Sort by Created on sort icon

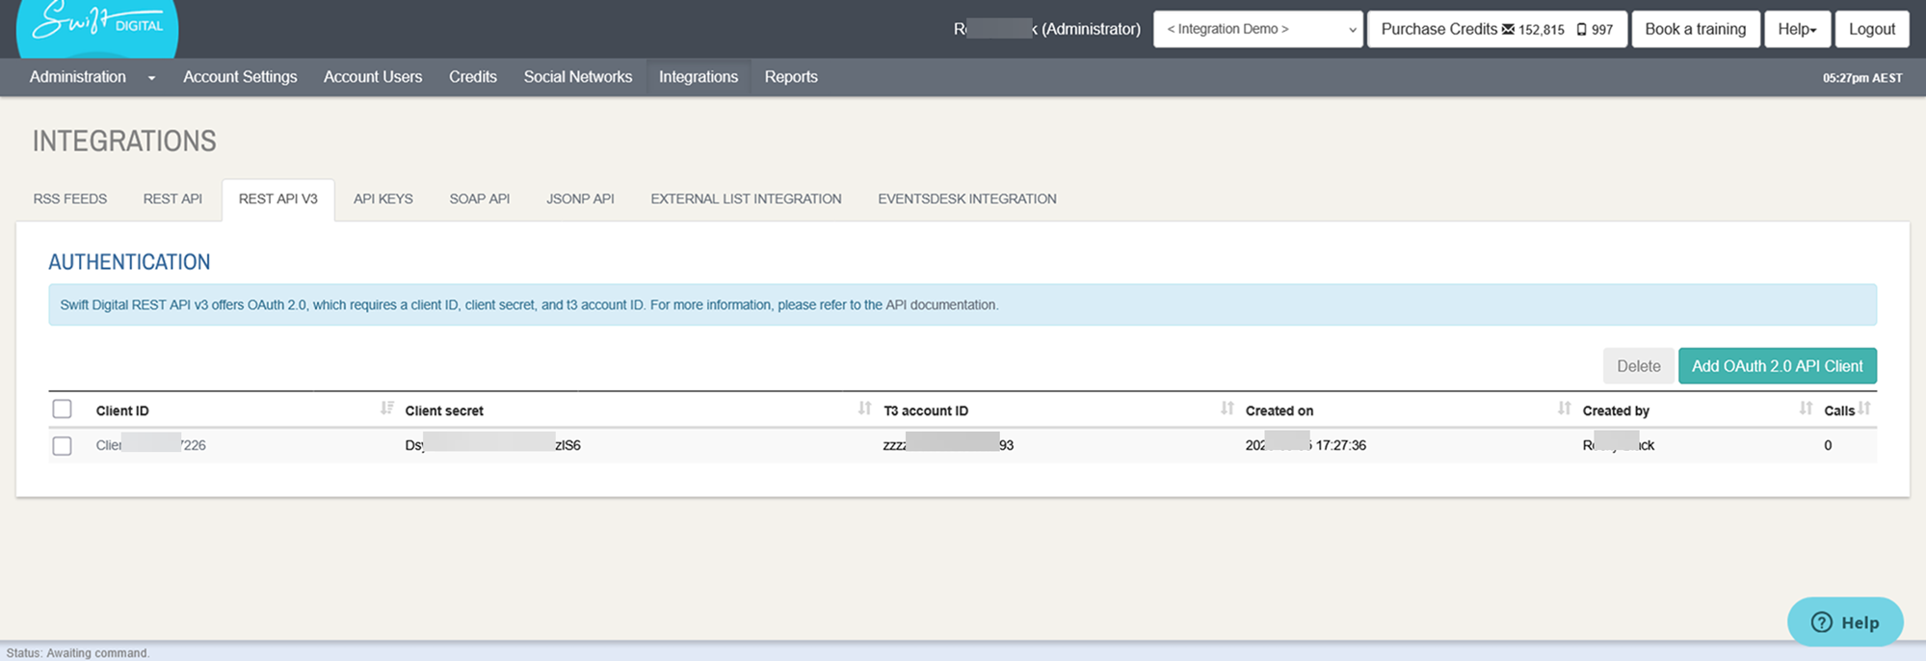(x=1564, y=409)
